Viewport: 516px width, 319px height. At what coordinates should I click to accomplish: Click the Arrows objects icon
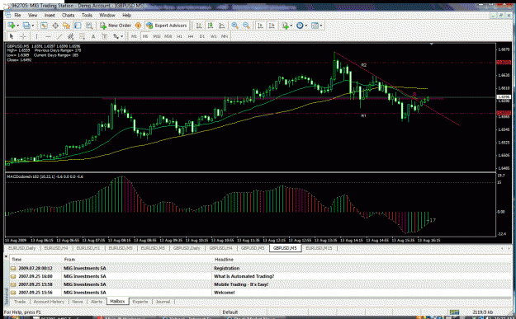coord(116,36)
